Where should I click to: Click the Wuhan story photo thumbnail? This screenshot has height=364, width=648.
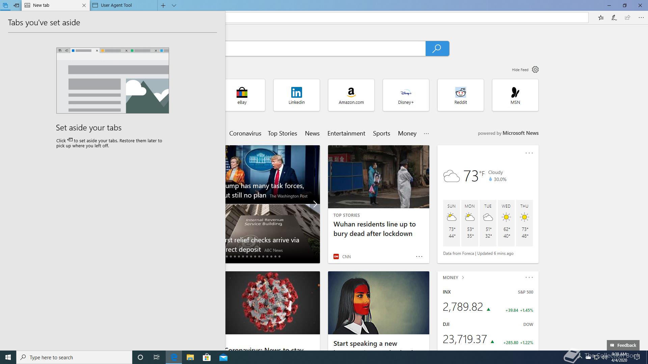(x=379, y=177)
